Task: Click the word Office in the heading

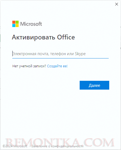Action: tap(66, 37)
